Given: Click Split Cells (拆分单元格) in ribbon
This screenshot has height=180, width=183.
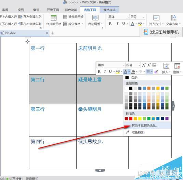Looking at the screenshot, I should (x=73, y=17).
